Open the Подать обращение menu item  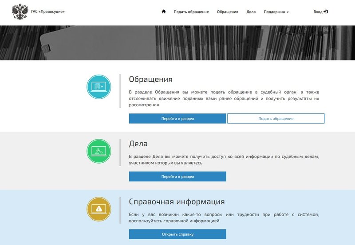[x=191, y=12]
